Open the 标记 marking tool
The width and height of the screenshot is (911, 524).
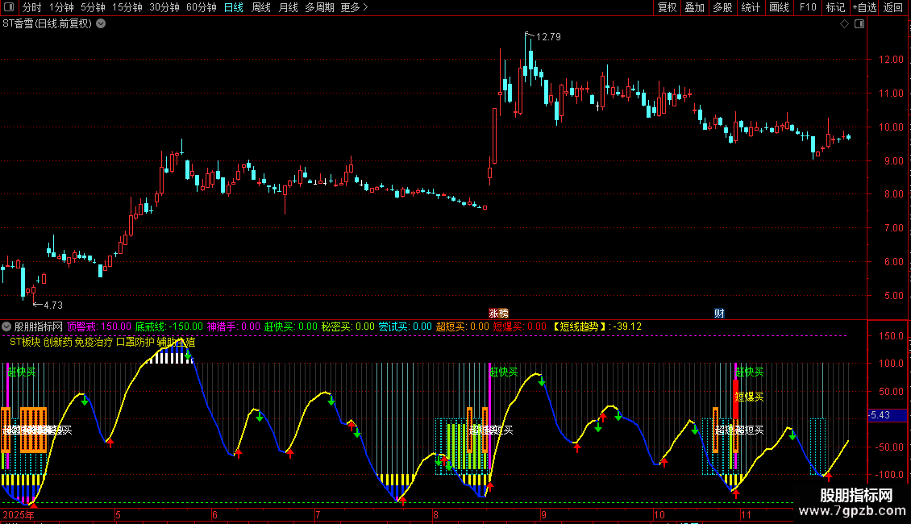coord(835,8)
